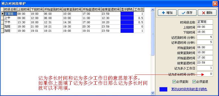Click the 13:30 start cell in 下午 row
The image size is (219, 96).
pos(24,22)
